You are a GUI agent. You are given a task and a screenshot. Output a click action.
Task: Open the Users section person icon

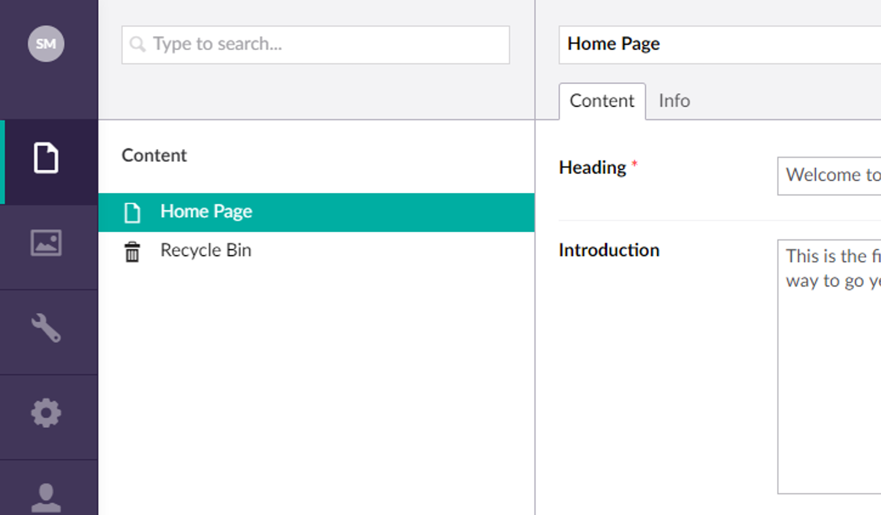pyautogui.click(x=46, y=497)
